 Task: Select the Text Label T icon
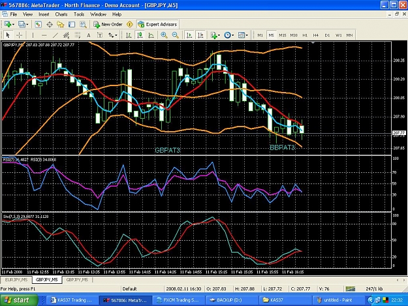100,35
